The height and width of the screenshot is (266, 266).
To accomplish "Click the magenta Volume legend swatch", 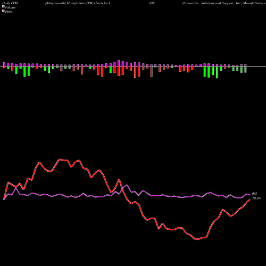I will coord(3,6).
